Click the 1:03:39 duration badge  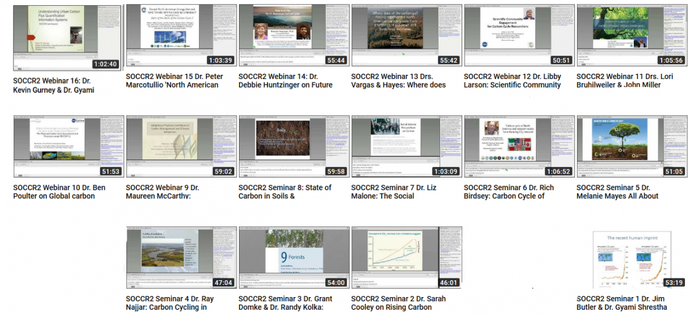coord(220,60)
